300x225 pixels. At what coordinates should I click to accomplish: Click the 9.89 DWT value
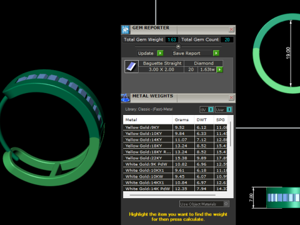(x=201, y=158)
